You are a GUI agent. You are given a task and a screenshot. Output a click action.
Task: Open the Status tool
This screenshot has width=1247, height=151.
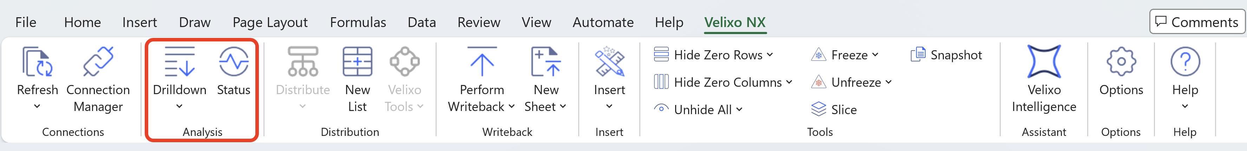(x=233, y=63)
